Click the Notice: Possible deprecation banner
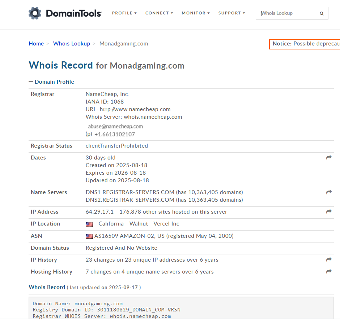The image size is (340, 319). [x=305, y=44]
